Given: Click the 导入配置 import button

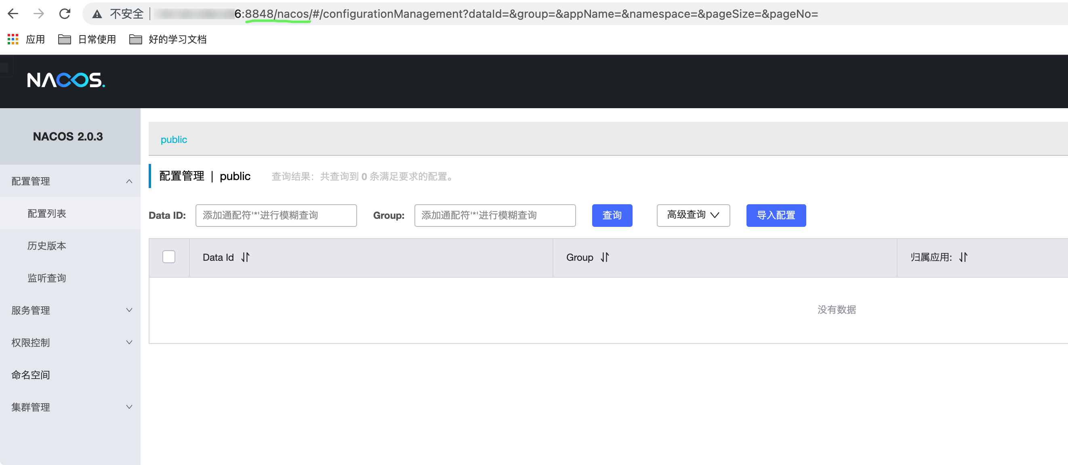Looking at the screenshot, I should click(776, 216).
